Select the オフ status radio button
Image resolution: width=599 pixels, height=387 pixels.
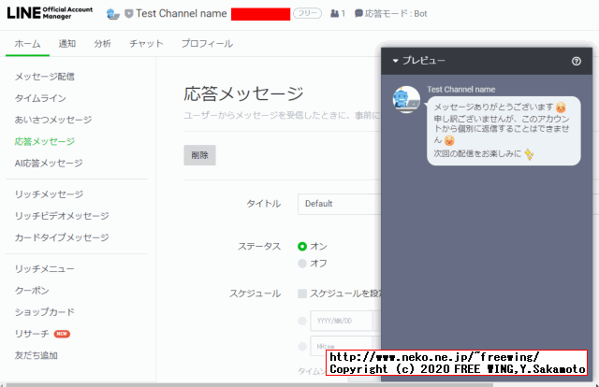pos(302,264)
